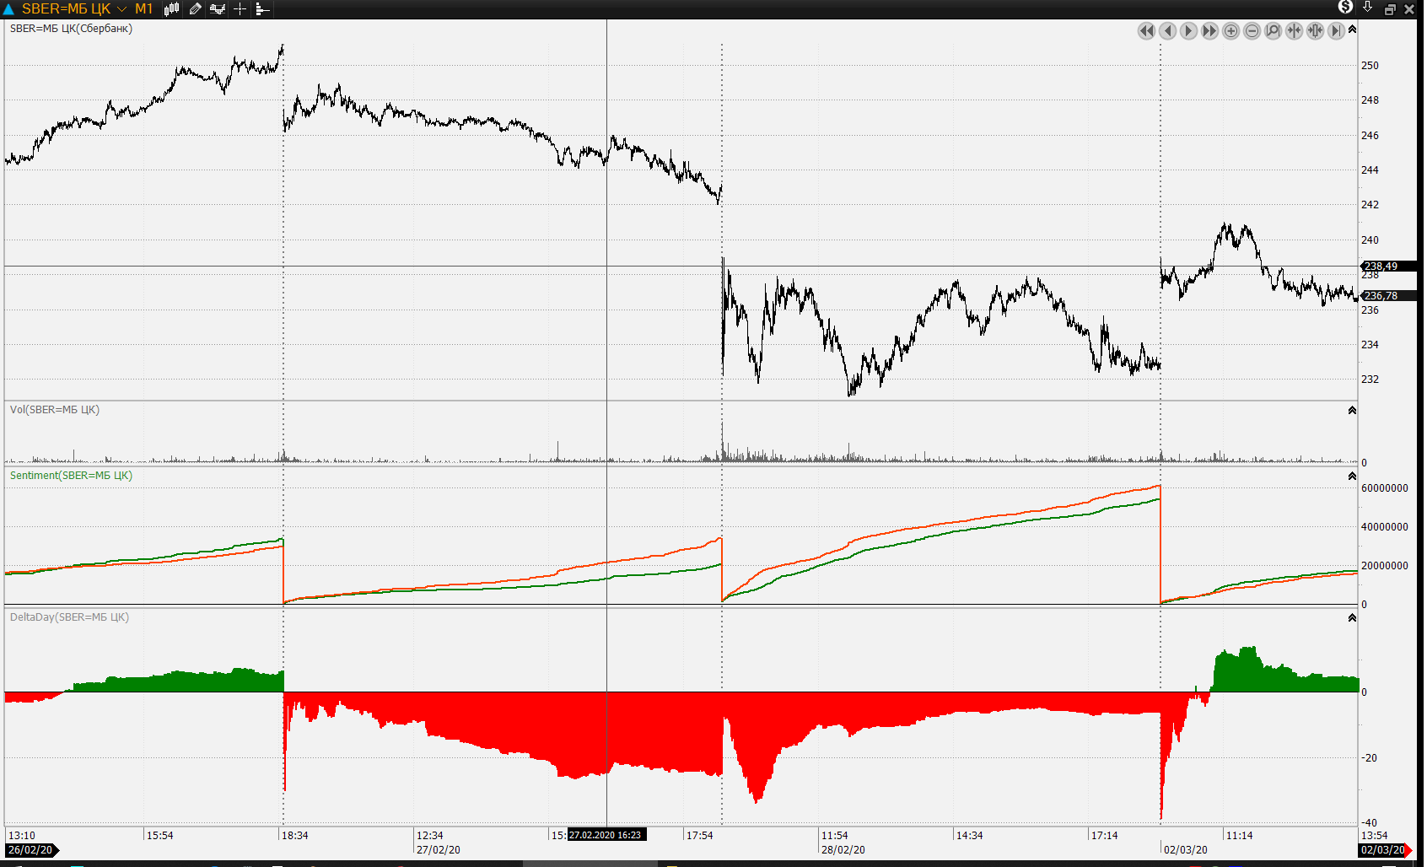Image resolution: width=1427 pixels, height=867 pixels.
Task: Toggle the volume profile histogram icon
Action: (x=261, y=9)
